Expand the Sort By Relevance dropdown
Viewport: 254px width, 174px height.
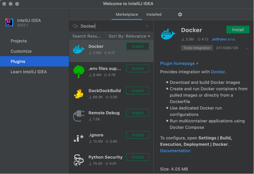129,36
